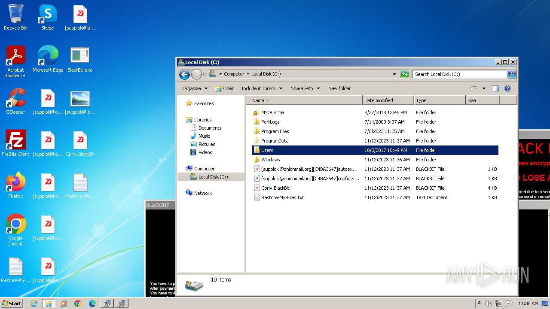Open Chrome from the taskbar
This screenshot has height=309, width=550.
[78, 303]
